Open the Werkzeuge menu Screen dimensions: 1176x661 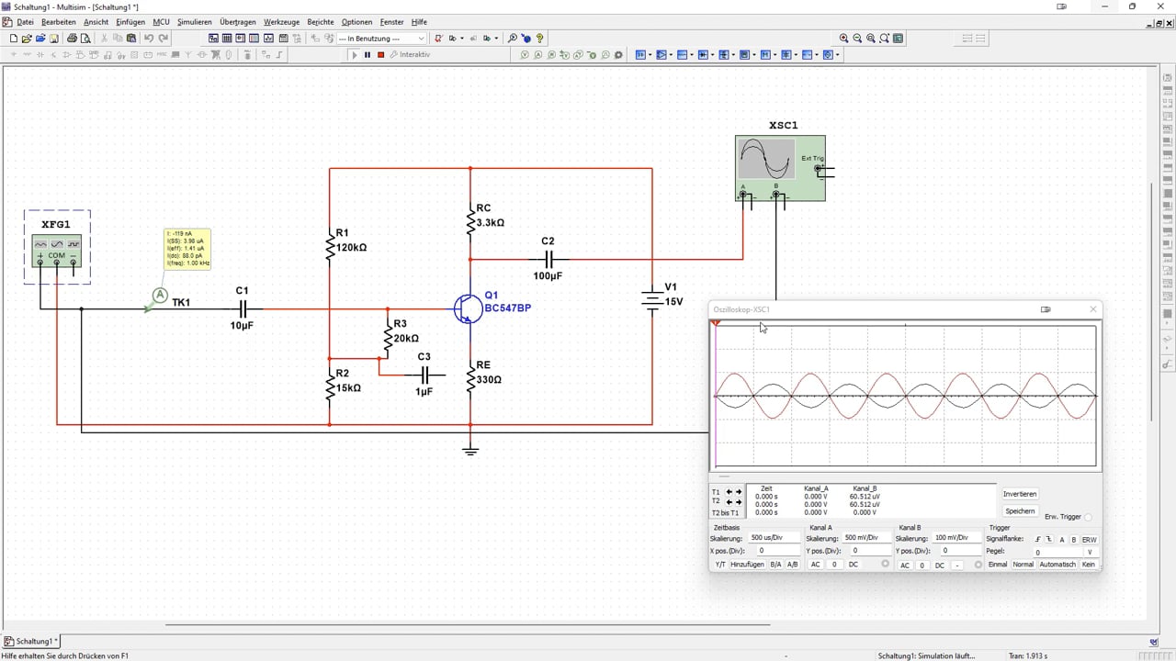(x=281, y=21)
